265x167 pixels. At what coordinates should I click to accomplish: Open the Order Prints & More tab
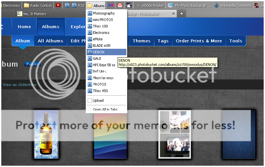coord(199,41)
